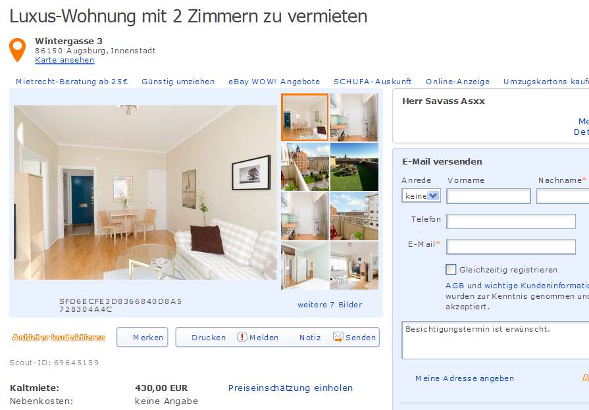Click the Senden envelope icon
This screenshot has width=589, height=410.
(338, 337)
